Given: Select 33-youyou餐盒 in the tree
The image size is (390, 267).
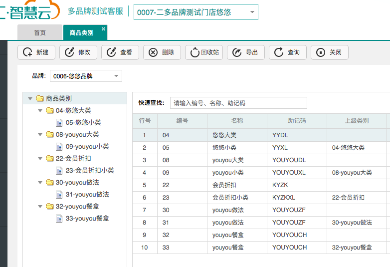Looking at the screenshot, I should [87, 219].
